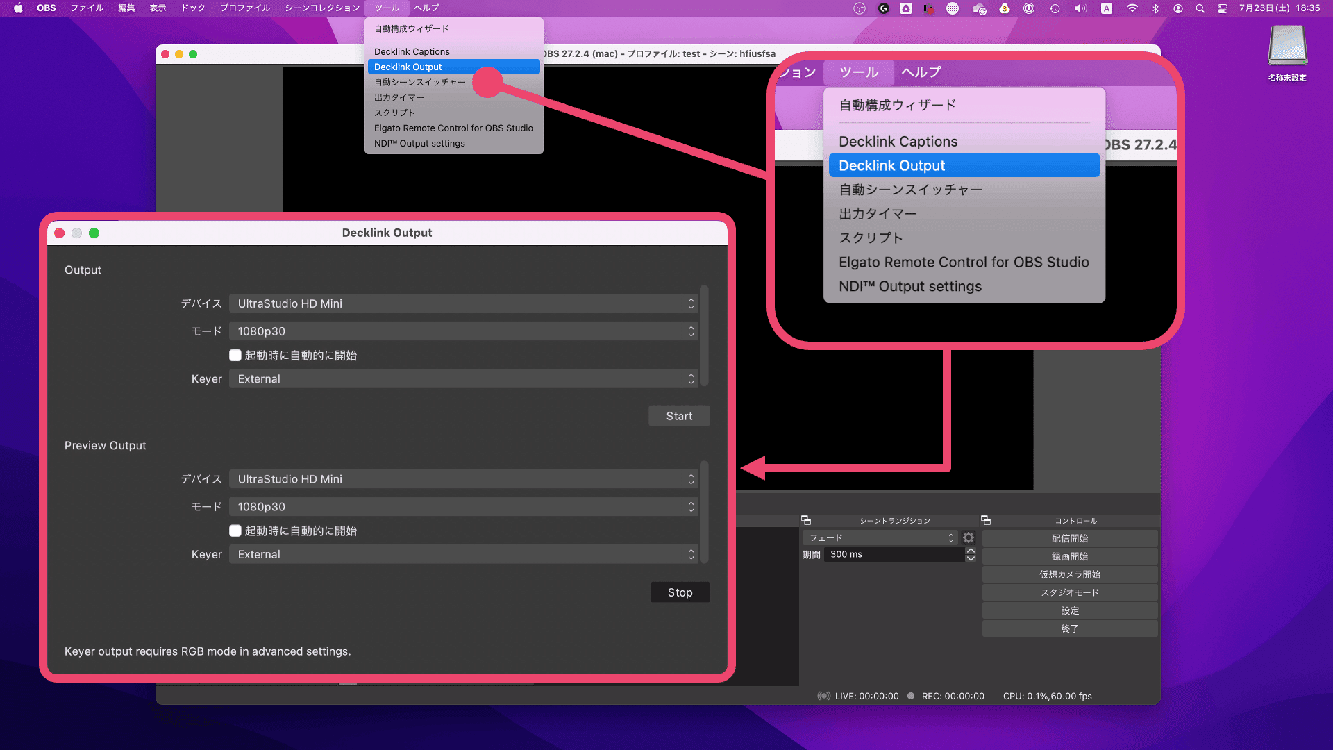This screenshot has width=1333, height=750.
Task: Open Preview Output device dropdown
Action: [463, 479]
